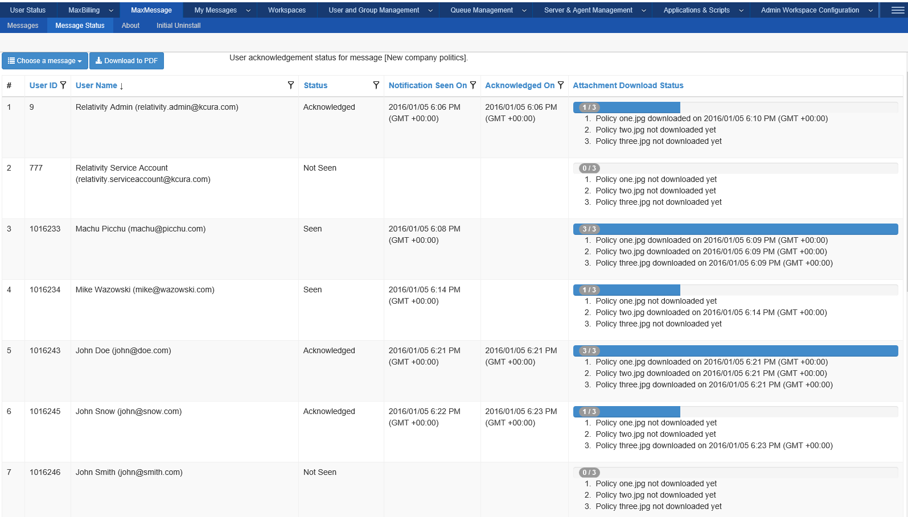This screenshot has height=517, width=908.
Task: Click Machu Picchu 3/3 progress bar
Action: pos(736,229)
